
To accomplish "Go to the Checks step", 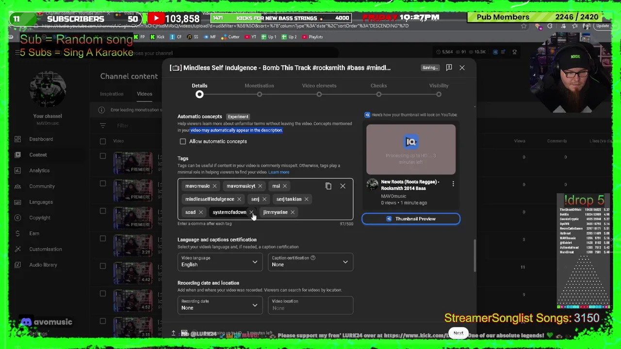I will point(379,90).
